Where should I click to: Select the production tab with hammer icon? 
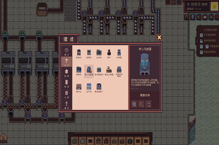66,62
